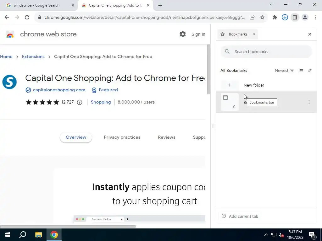Viewport: 322px width, 241px height.
Task: Select the Overview tab
Action: tap(76, 137)
